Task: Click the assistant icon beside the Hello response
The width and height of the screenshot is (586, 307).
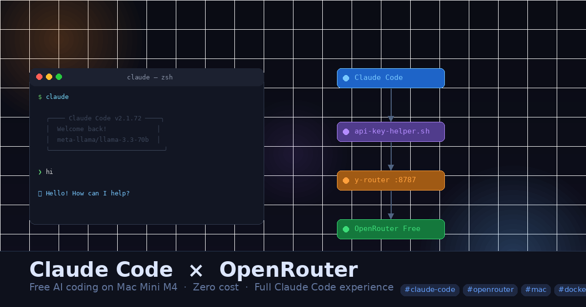Action: [x=40, y=193]
